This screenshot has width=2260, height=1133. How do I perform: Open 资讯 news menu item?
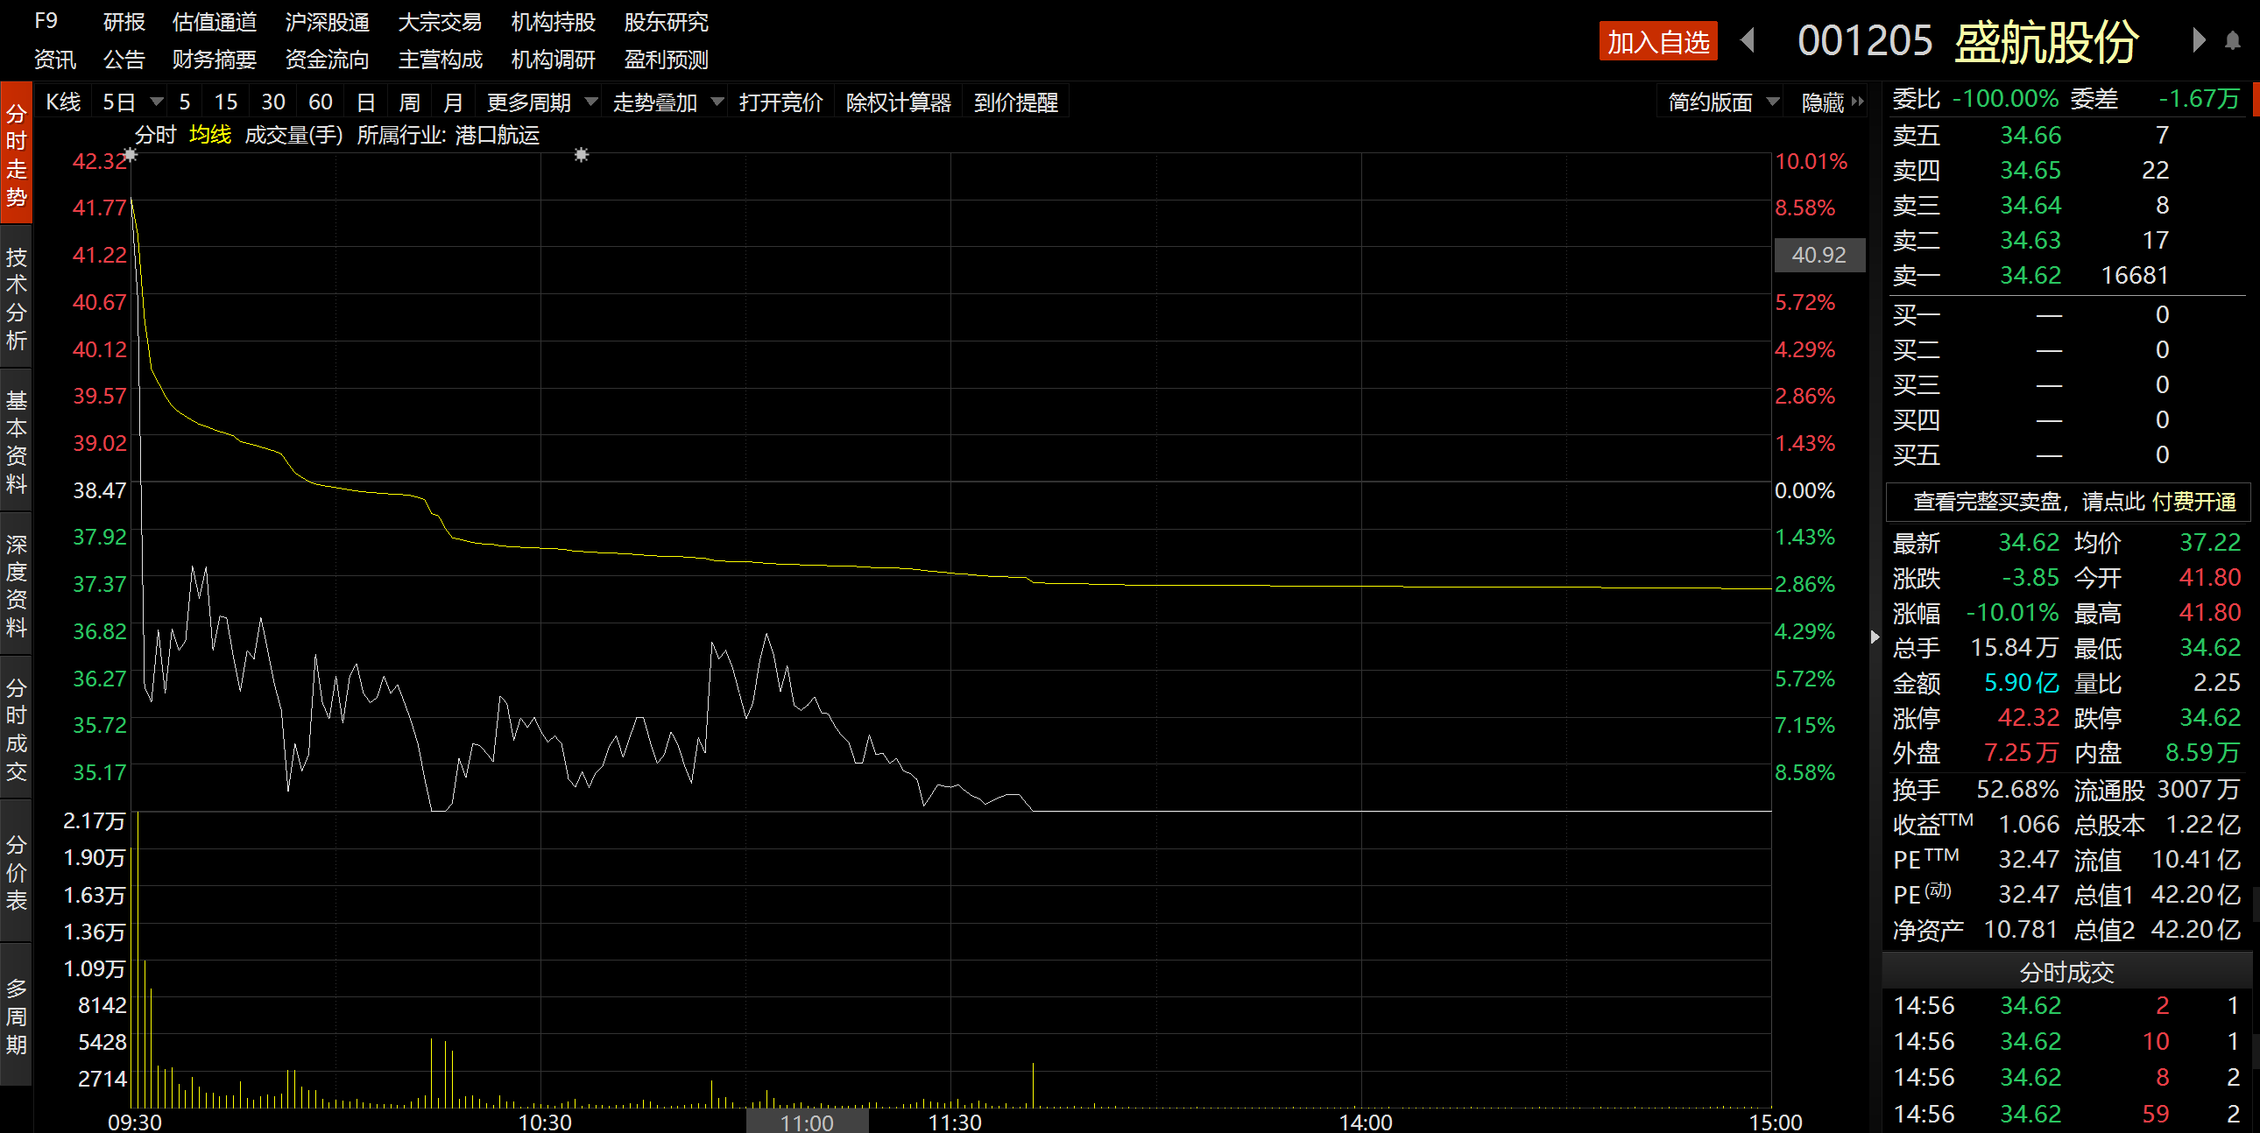(x=54, y=60)
